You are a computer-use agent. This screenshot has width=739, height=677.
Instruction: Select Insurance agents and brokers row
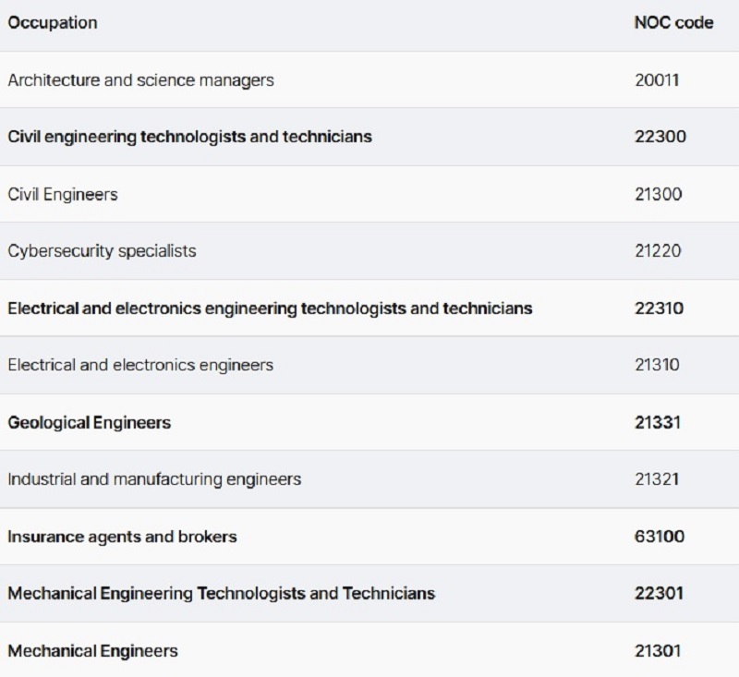122,537
